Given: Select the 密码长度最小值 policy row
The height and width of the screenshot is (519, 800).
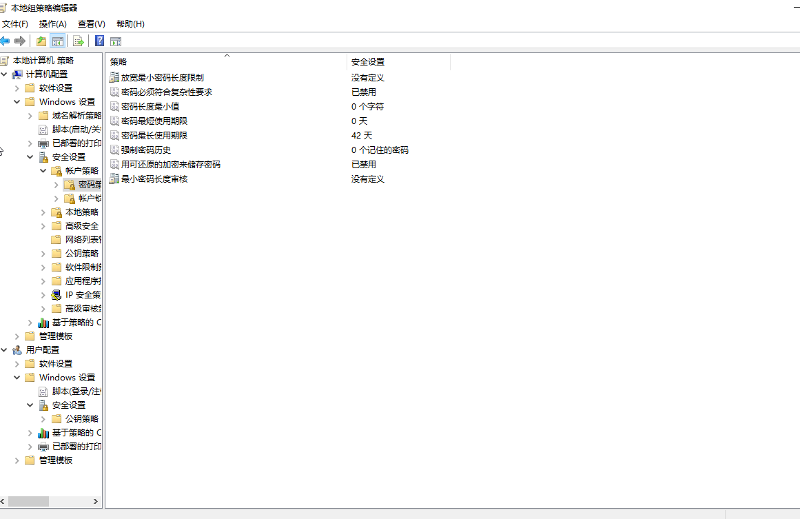Looking at the screenshot, I should [x=150, y=107].
